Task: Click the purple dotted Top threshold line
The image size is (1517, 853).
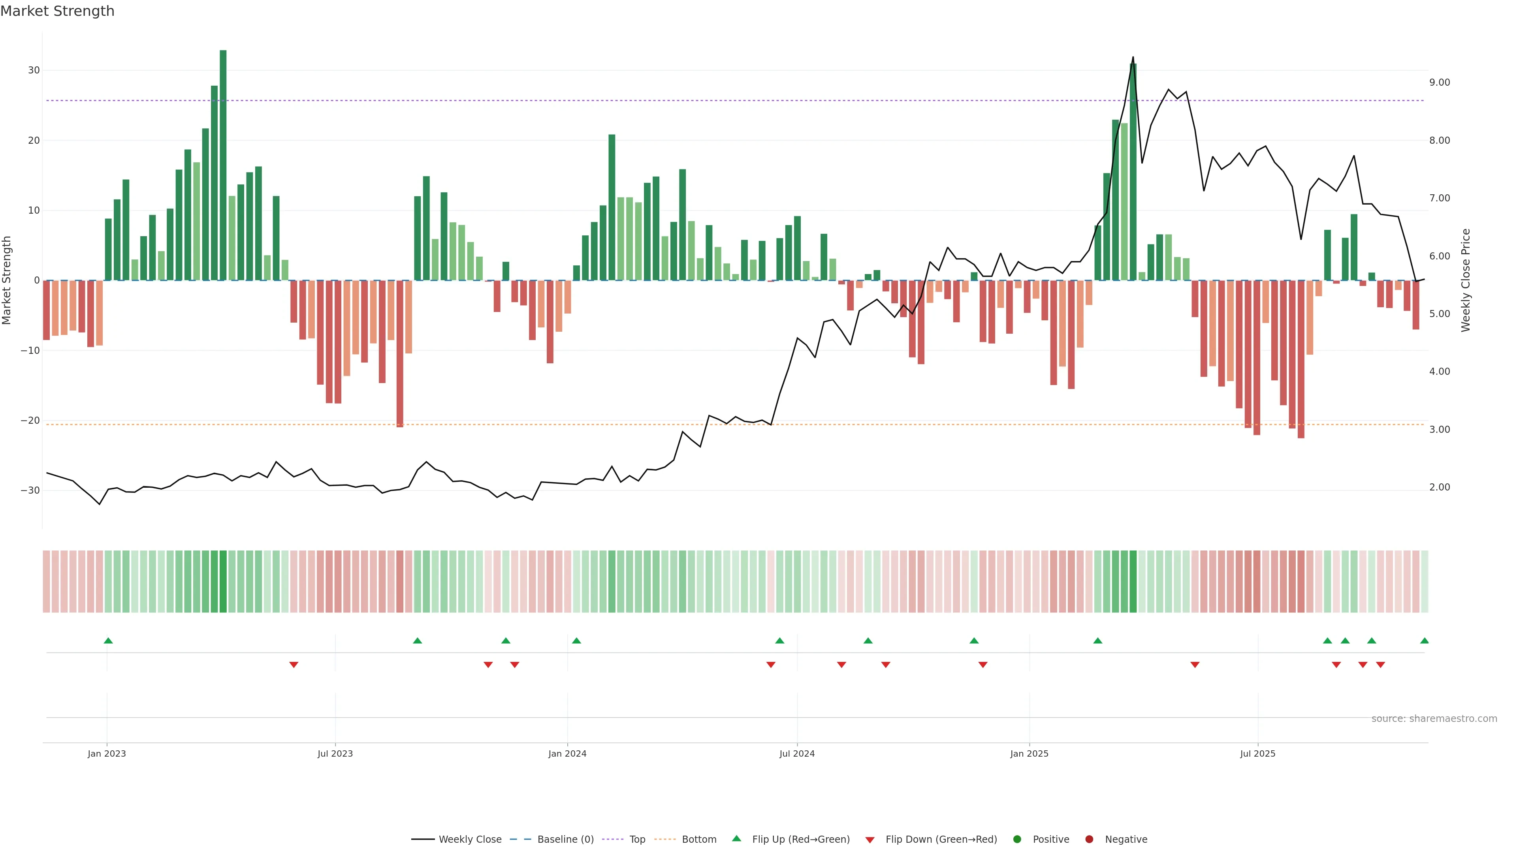Action: (707, 101)
